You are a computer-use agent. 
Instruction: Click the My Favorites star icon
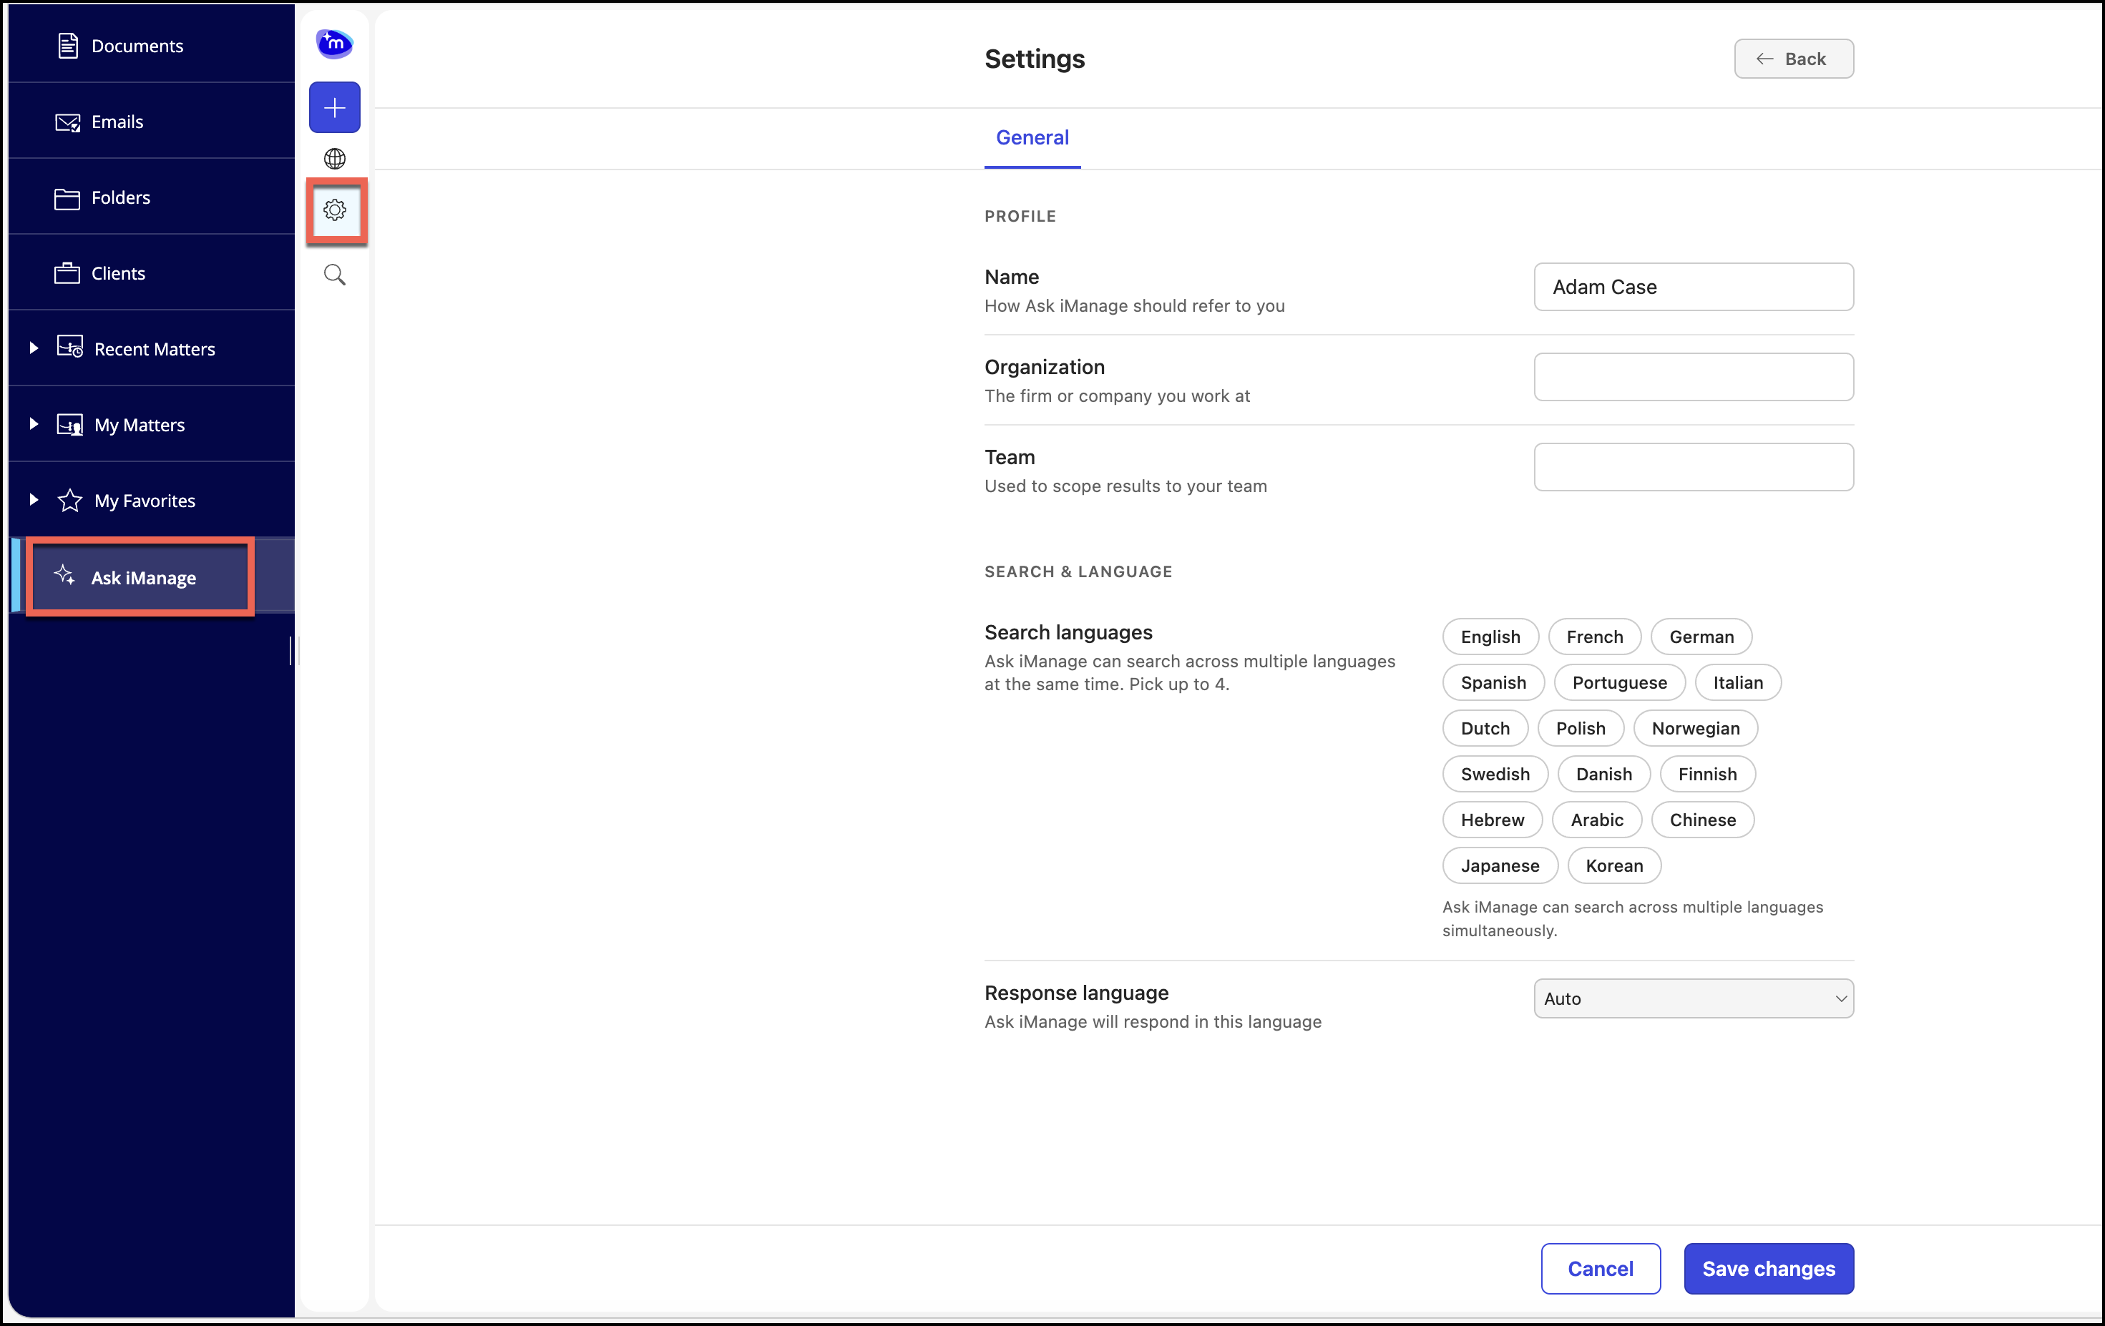click(x=70, y=501)
